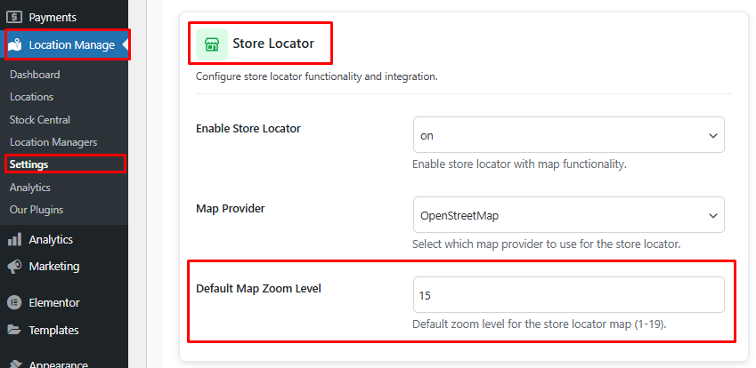The height and width of the screenshot is (368, 756).
Task: Expand the Map Provider dropdown
Action: [568, 215]
